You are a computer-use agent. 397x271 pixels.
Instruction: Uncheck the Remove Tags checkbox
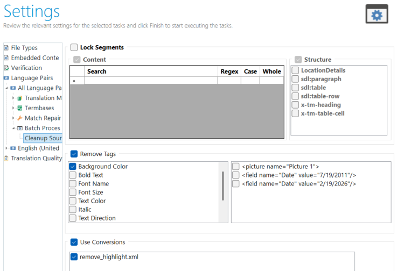pos(74,154)
